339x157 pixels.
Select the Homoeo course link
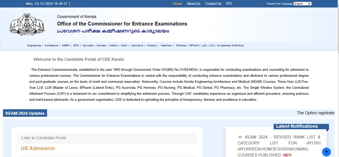click(101, 45)
